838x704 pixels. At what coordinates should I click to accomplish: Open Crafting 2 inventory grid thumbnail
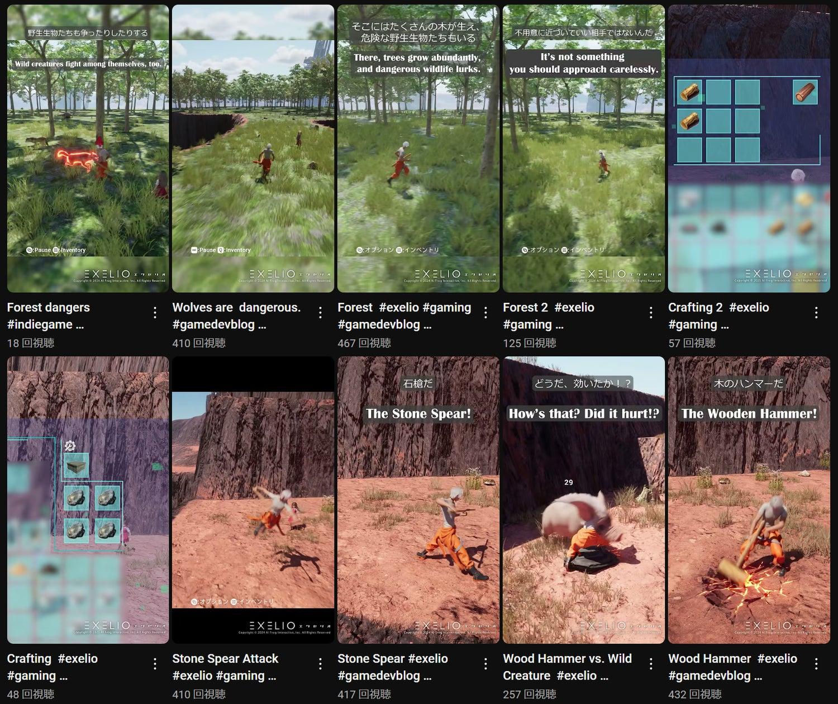(749, 149)
